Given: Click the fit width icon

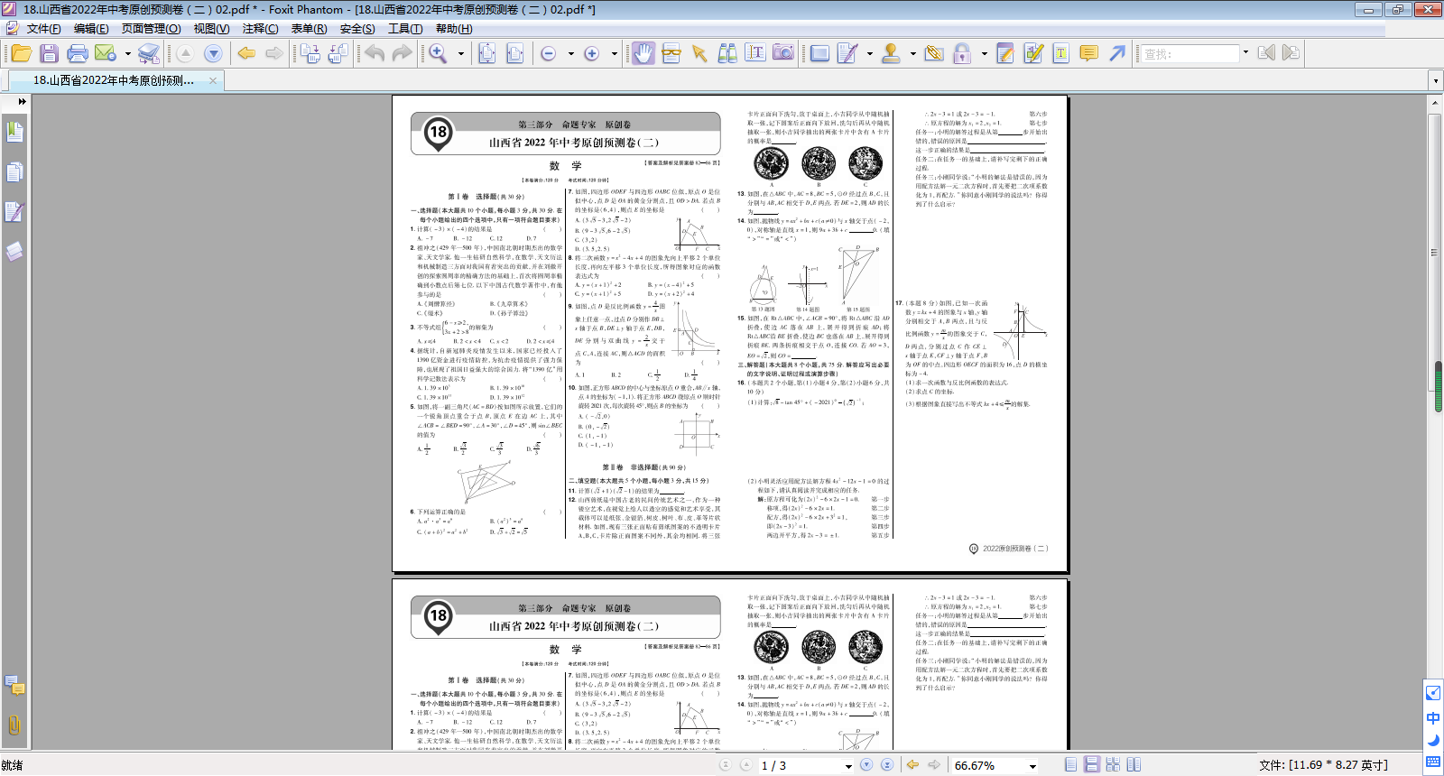Looking at the screenshot, I should point(514,54).
